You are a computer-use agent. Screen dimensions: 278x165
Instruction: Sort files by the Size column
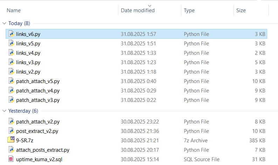pyautogui.click(x=241, y=10)
